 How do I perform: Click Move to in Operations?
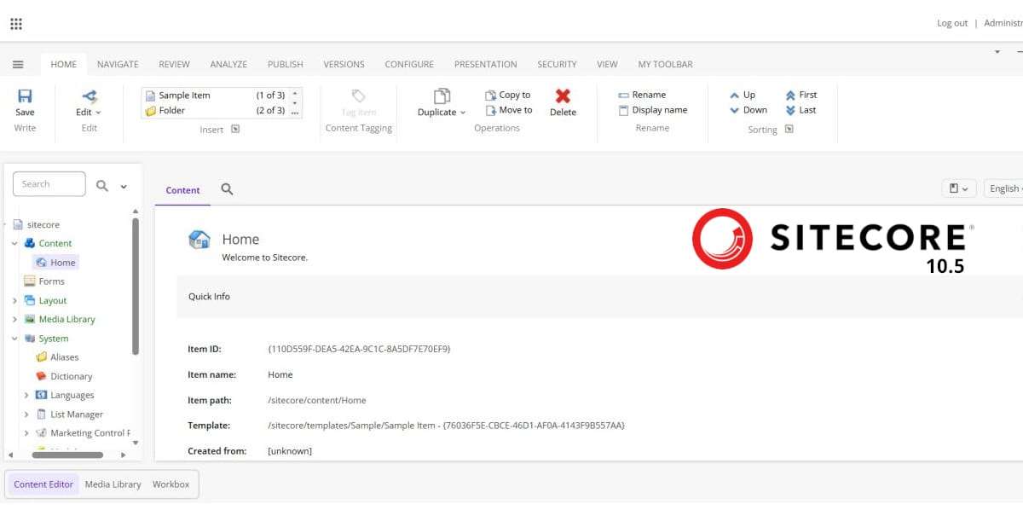click(x=508, y=111)
